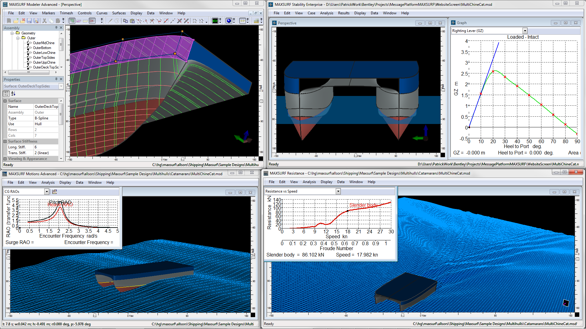
Task: Click the Name property value OuterDeckTop
Action: coord(46,107)
